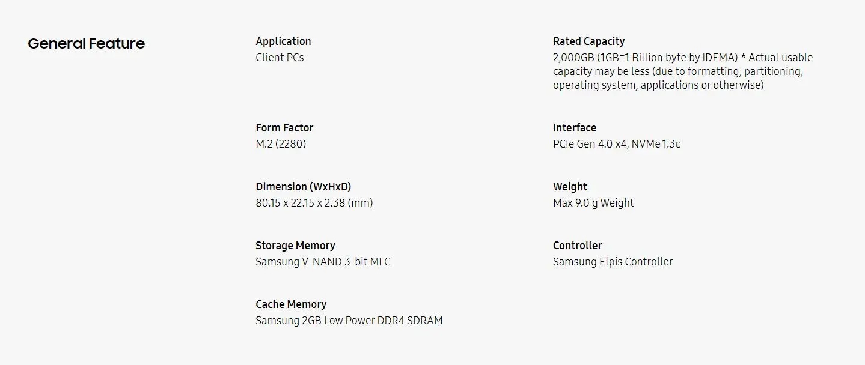This screenshot has width=865, height=365.
Task: Select the Application label
Action: coord(283,41)
